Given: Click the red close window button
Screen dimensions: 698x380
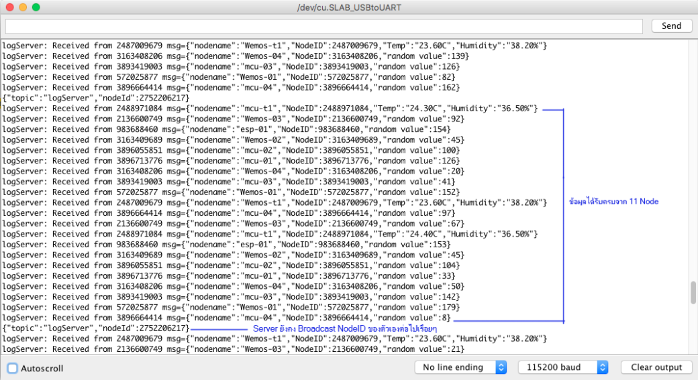Looking at the screenshot, I should 9,7.
